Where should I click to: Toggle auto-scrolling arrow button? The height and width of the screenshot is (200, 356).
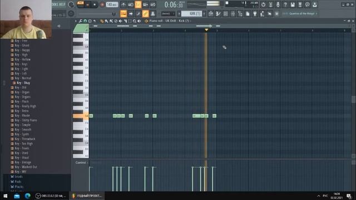[131, 13]
